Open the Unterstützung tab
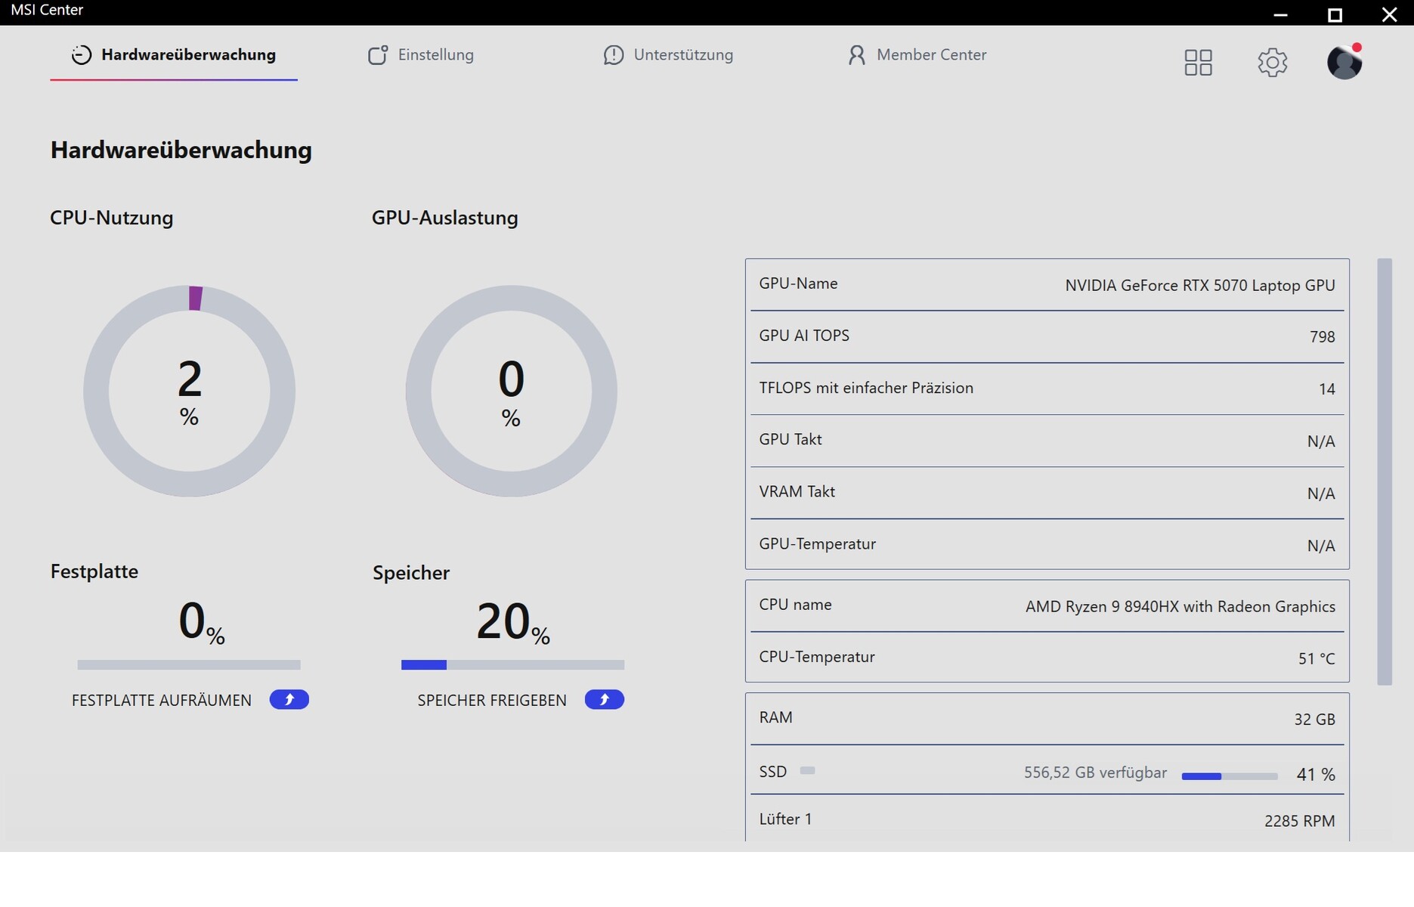This screenshot has width=1414, height=907. 668,55
